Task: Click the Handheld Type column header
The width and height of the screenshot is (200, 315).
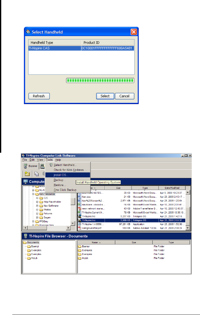Action: point(55,42)
